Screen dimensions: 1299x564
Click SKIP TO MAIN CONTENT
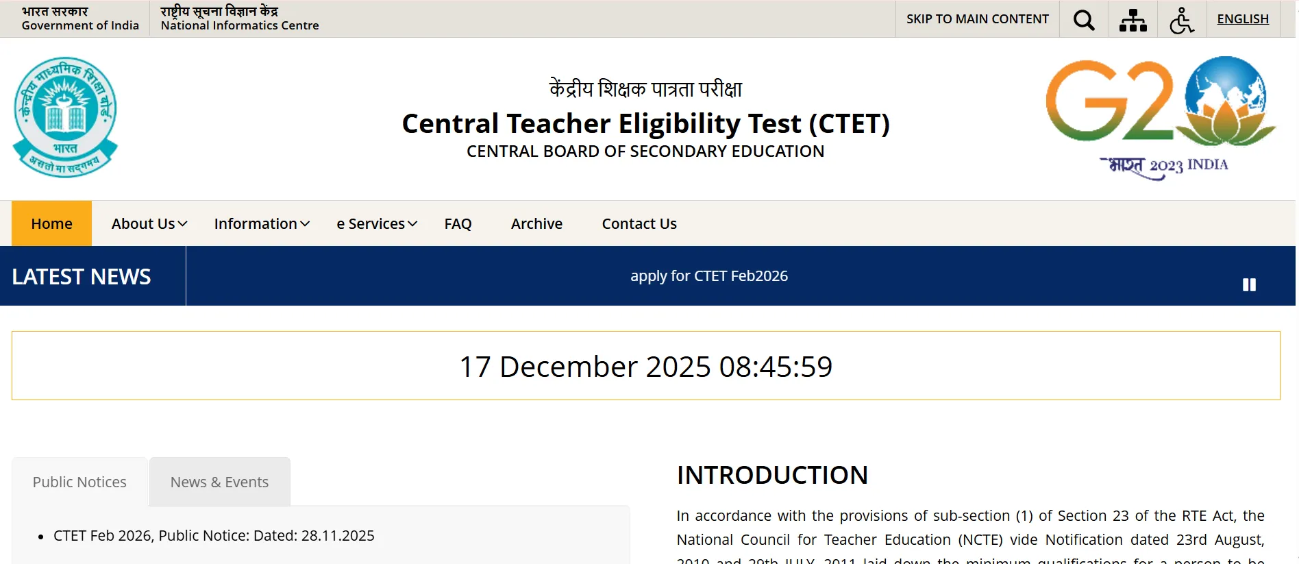(x=976, y=19)
